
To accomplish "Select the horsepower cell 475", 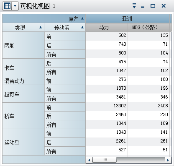I will pos(107,62).
